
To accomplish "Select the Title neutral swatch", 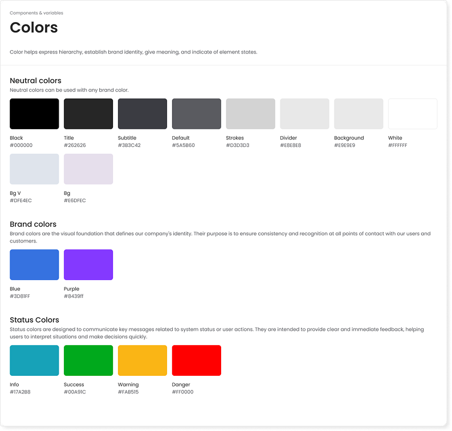I will pos(88,114).
